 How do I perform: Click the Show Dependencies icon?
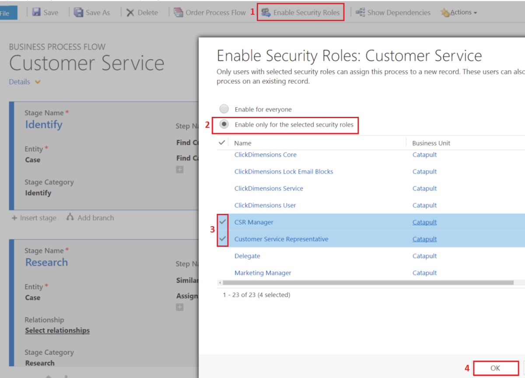click(360, 12)
